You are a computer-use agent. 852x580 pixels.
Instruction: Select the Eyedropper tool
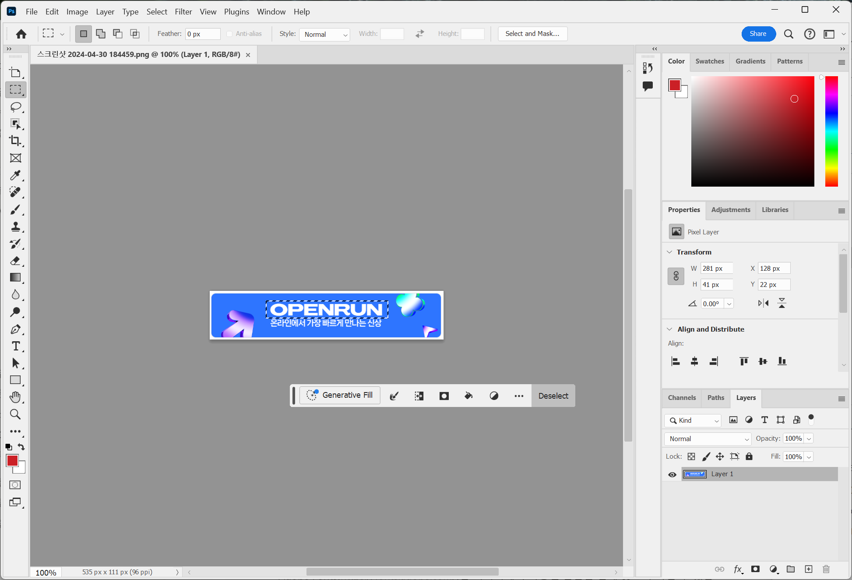coord(16,175)
